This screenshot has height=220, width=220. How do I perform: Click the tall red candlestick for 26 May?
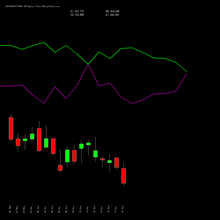(11, 128)
